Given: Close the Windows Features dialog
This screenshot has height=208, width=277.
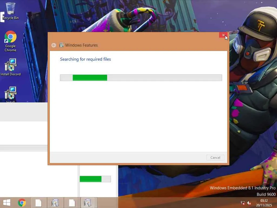Looking at the screenshot, I should (223, 35).
